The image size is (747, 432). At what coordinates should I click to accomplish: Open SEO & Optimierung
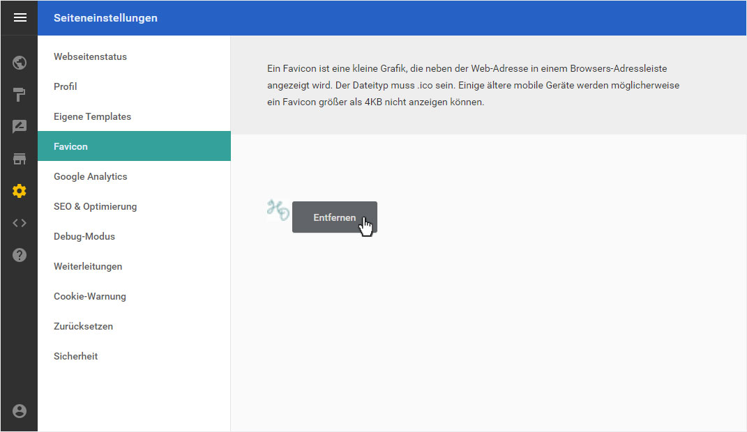click(134, 206)
